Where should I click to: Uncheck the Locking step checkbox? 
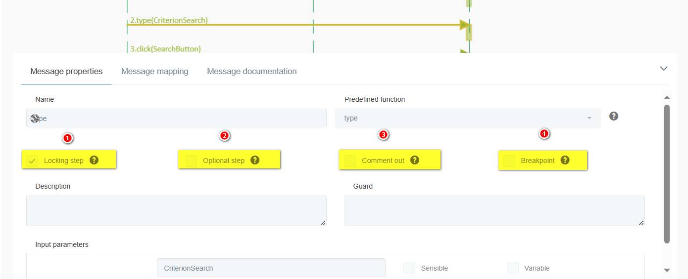click(33, 160)
